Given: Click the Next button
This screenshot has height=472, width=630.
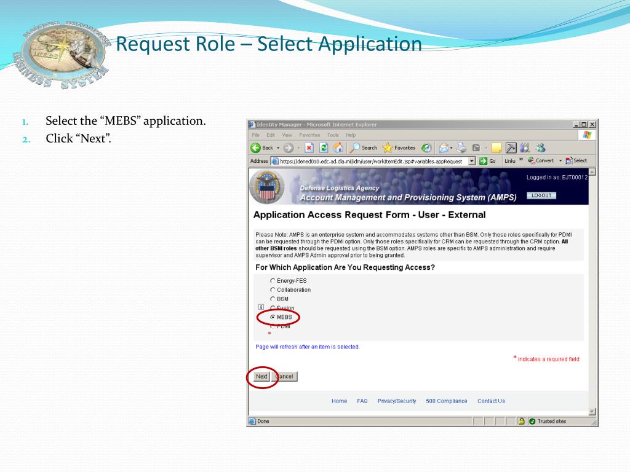Looking at the screenshot, I should point(261,377).
